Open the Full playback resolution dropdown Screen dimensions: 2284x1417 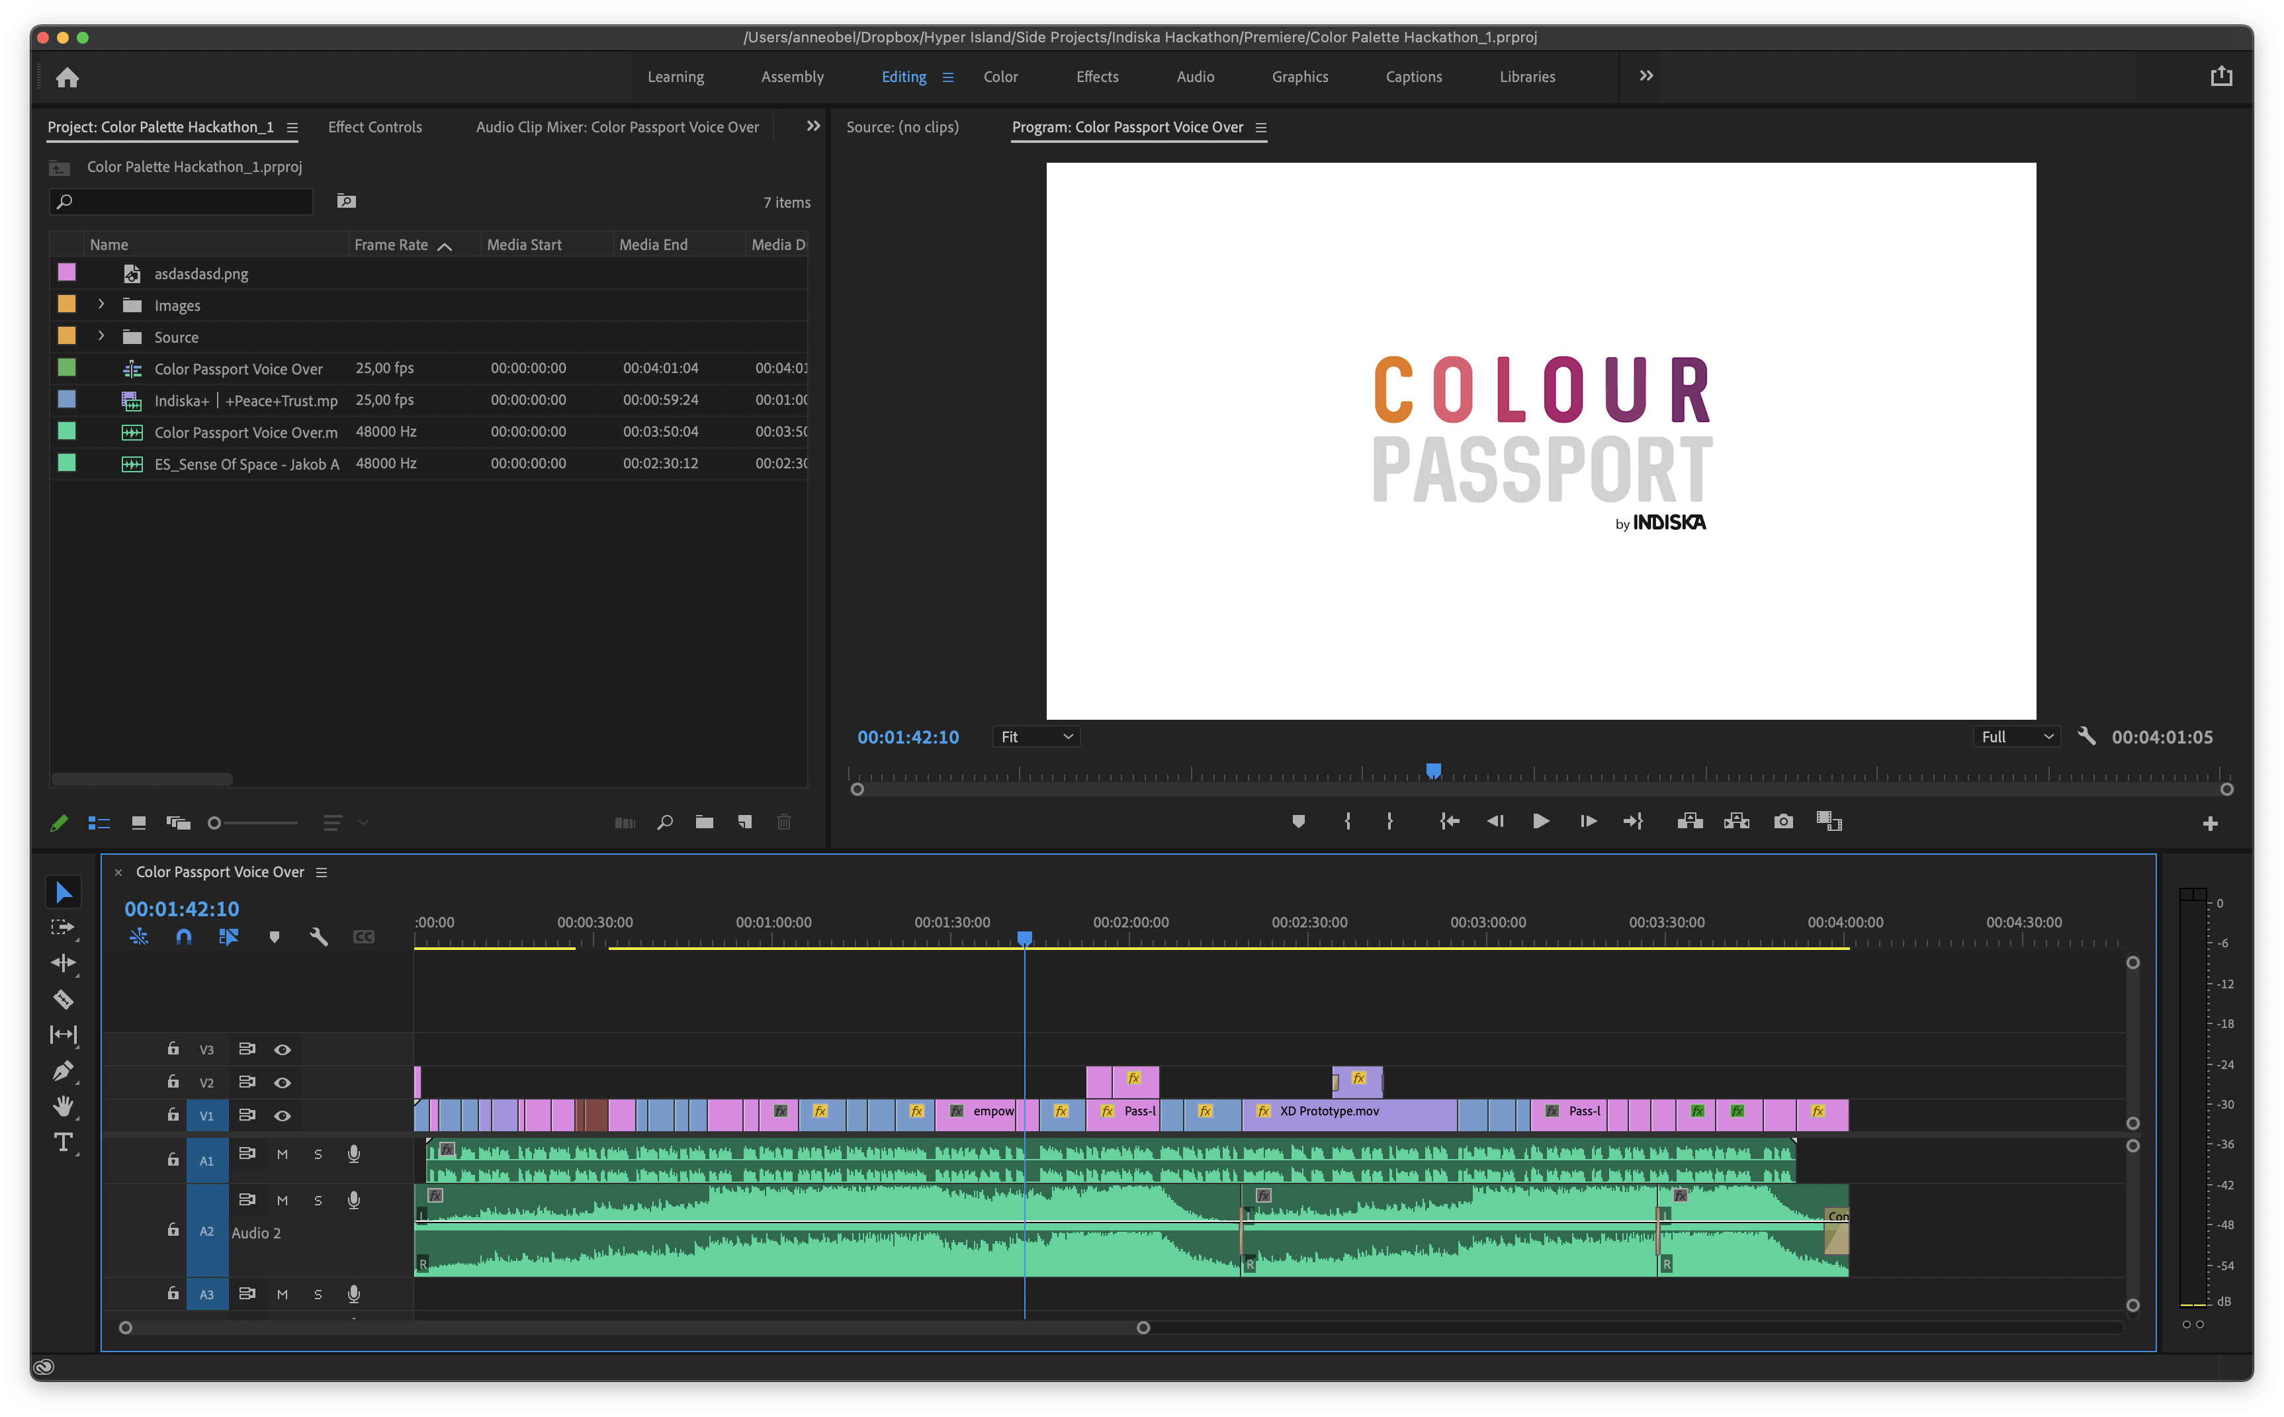(x=2016, y=737)
